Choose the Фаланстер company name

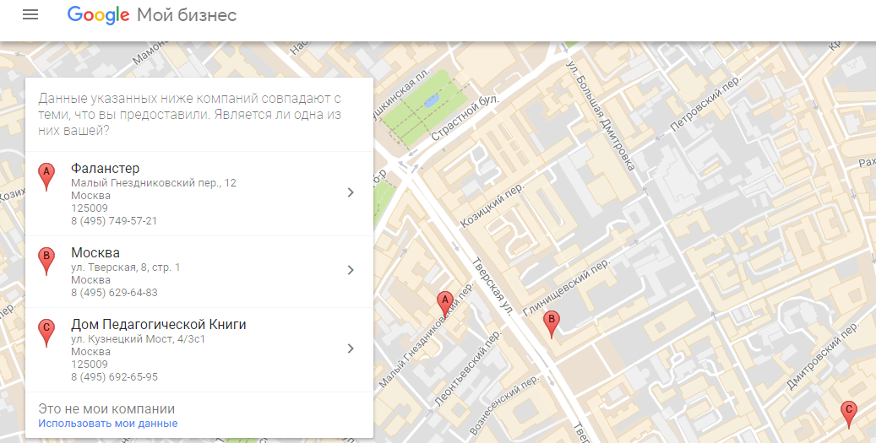tap(105, 169)
